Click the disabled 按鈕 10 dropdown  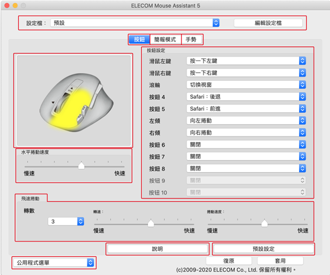(246, 193)
